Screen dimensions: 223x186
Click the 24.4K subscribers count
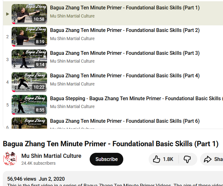tap(38, 163)
